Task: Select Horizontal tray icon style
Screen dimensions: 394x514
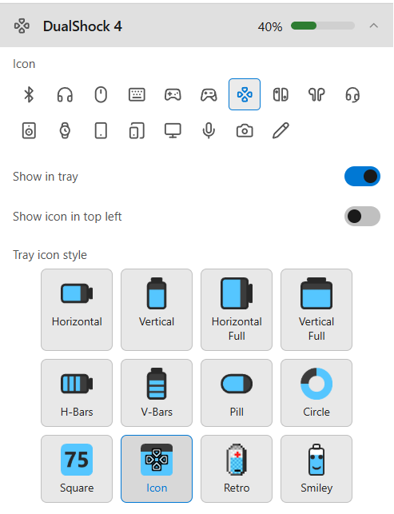Action: click(77, 310)
